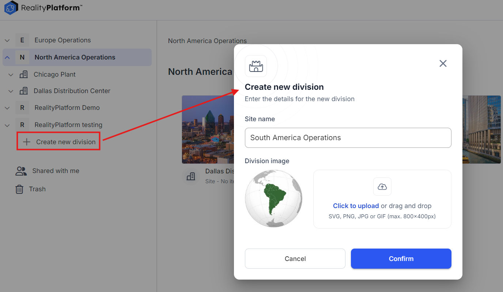Viewport: 503px width, 292px height.
Task: Select Europe Operations in sidebar
Action: tap(63, 40)
